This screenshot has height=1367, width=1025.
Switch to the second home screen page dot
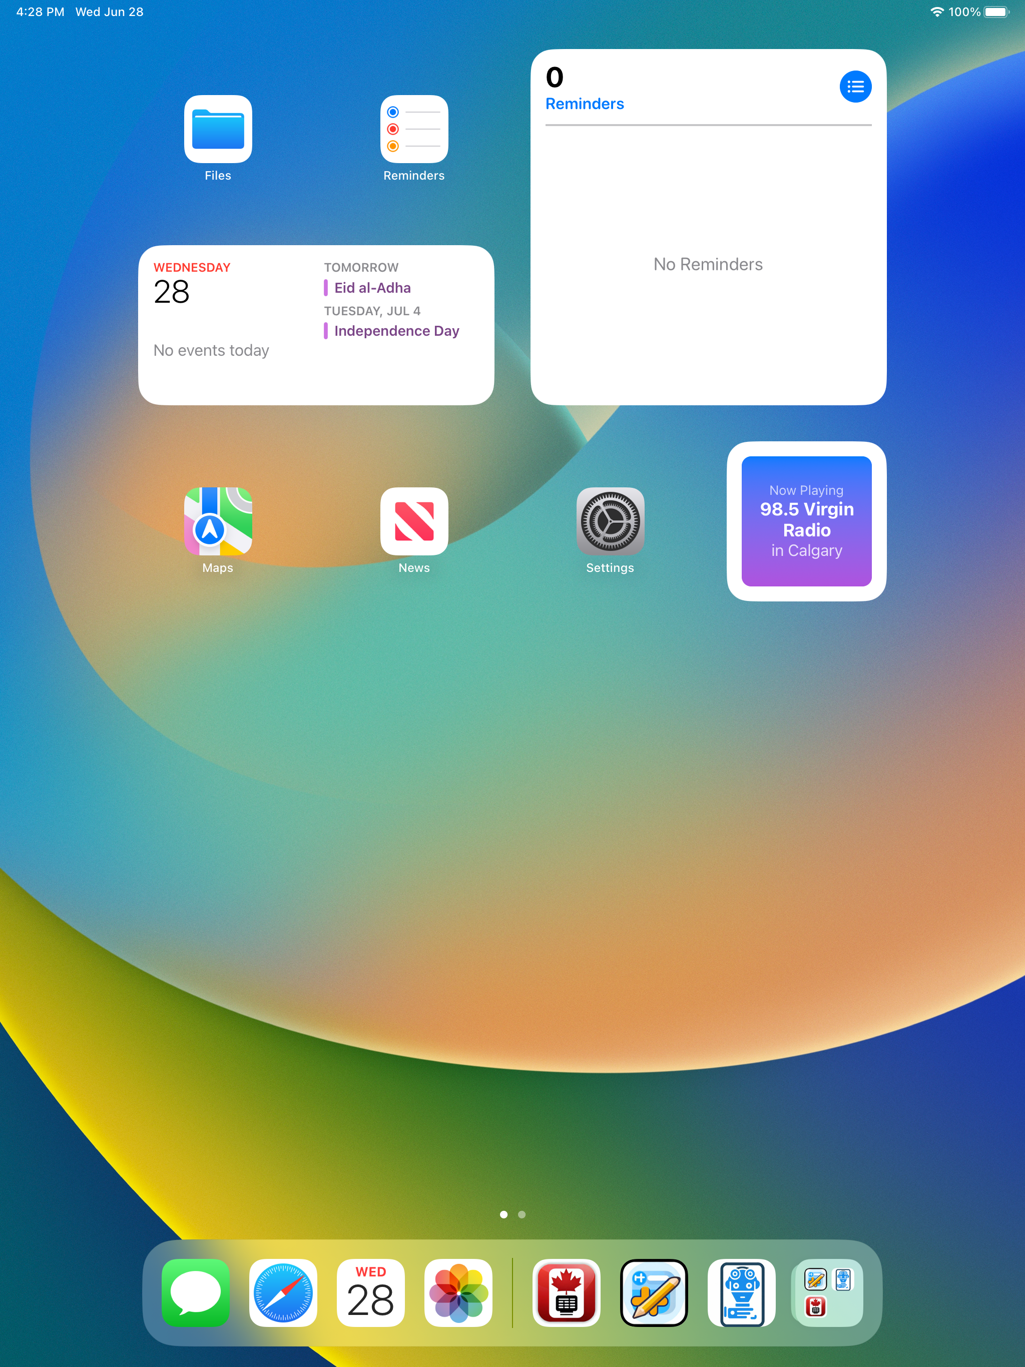tap(521, 1214)
